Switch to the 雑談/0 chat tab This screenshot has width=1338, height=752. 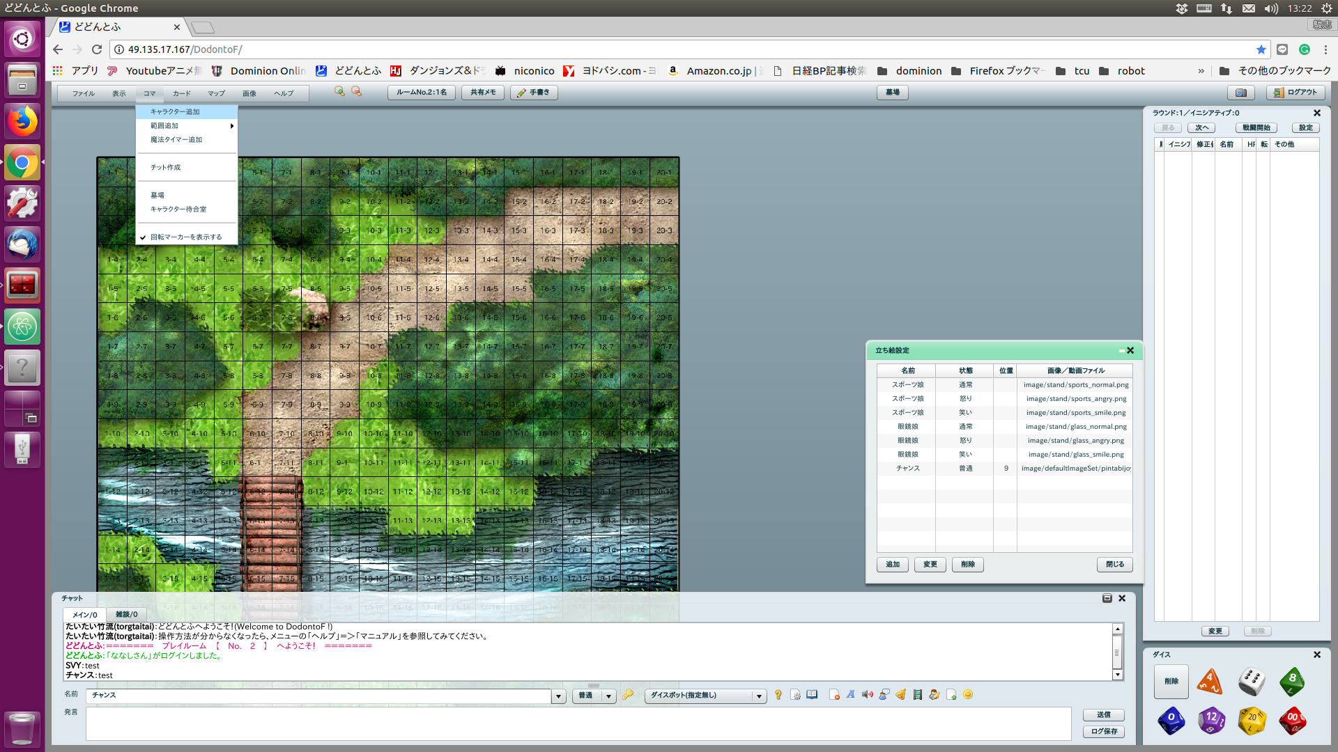coord(126,614)
